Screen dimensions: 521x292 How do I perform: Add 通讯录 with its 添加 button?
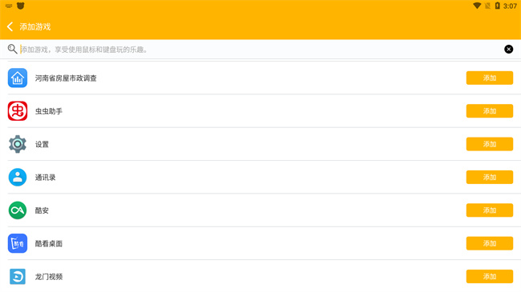click(x=490, y=177)
